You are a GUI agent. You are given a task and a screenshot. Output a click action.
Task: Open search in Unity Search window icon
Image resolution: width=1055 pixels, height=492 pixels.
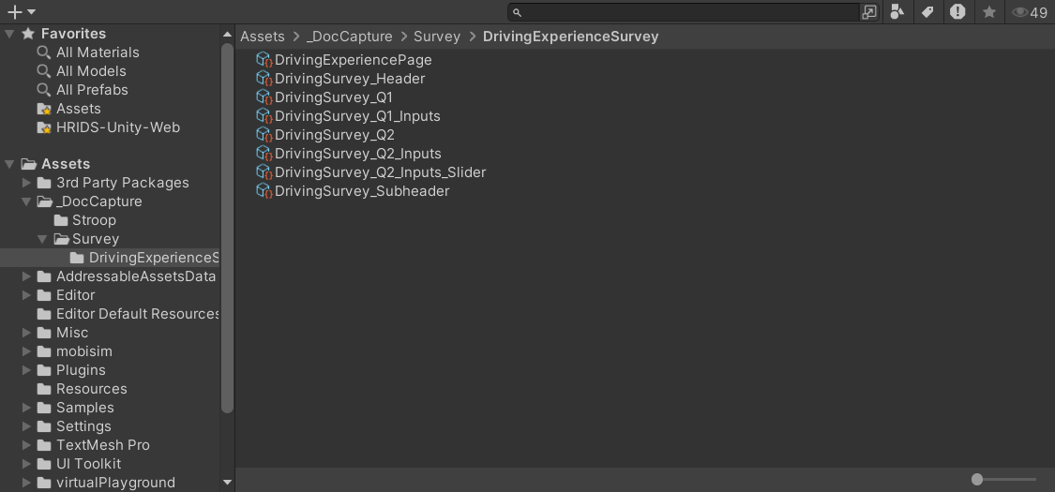(869, 12)
